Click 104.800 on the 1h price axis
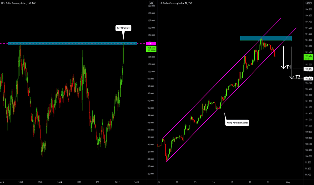This screenshot has height=185, width=314. (309, 9)
